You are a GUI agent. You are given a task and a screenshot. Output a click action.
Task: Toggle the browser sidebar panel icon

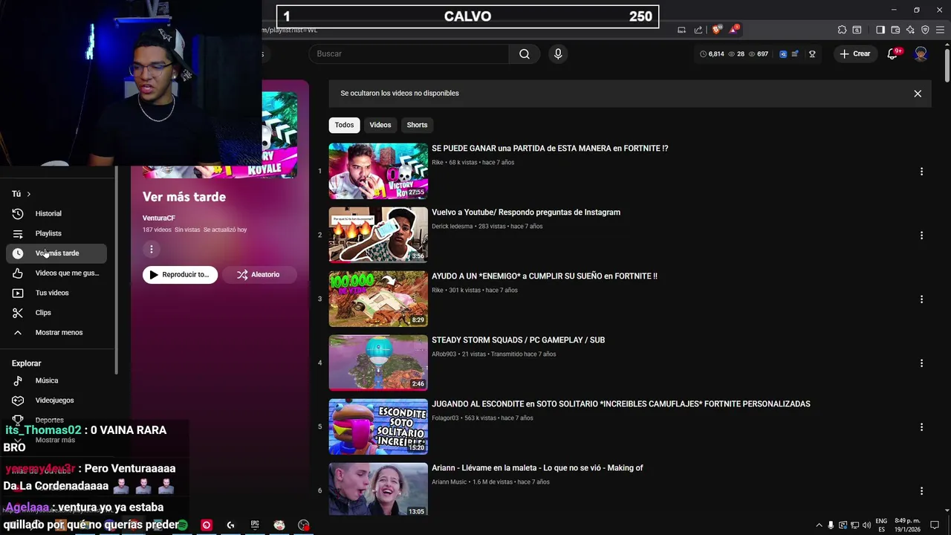click(x=880, y=30)
